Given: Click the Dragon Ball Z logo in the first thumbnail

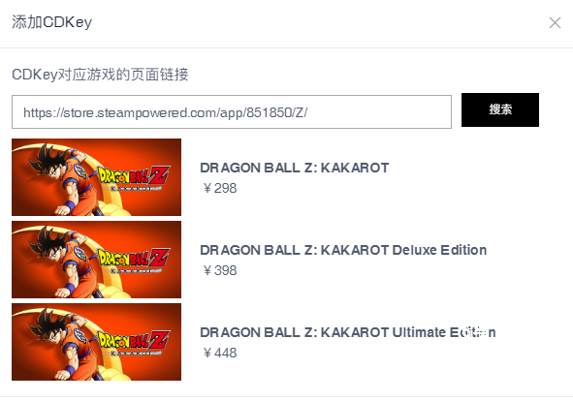Looking at the screenshot, I should coord(134,177).
